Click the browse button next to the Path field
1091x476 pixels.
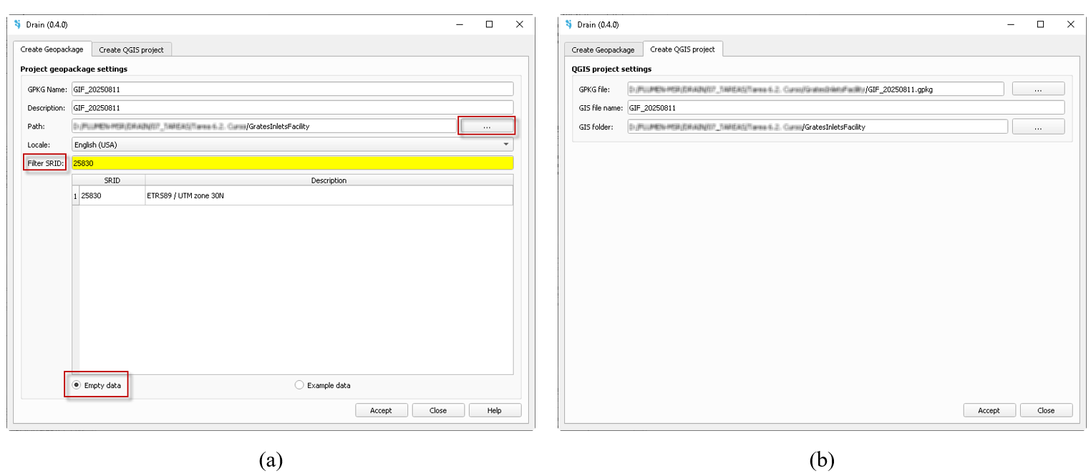pyautogui.click(x=487, y=127)
